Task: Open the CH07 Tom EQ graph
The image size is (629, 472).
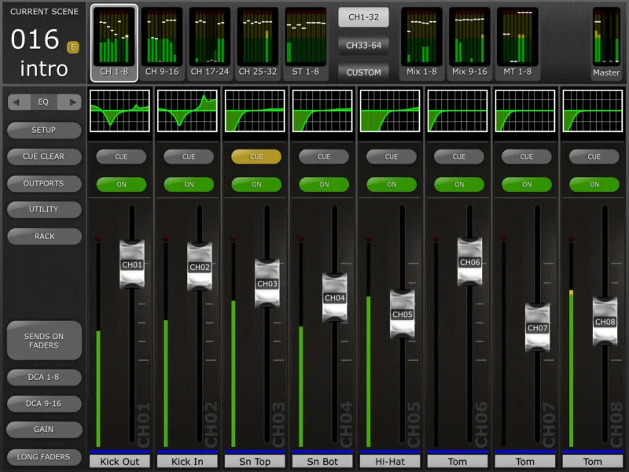Action: [525, 111]
